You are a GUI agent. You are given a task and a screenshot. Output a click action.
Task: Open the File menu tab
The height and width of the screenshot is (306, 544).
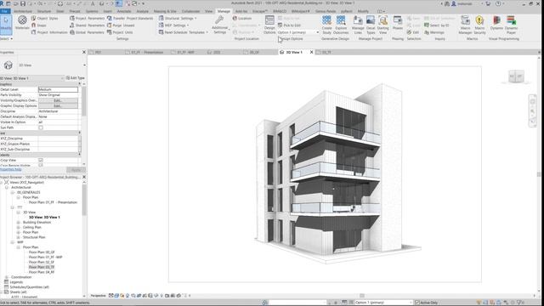point(5,11)
